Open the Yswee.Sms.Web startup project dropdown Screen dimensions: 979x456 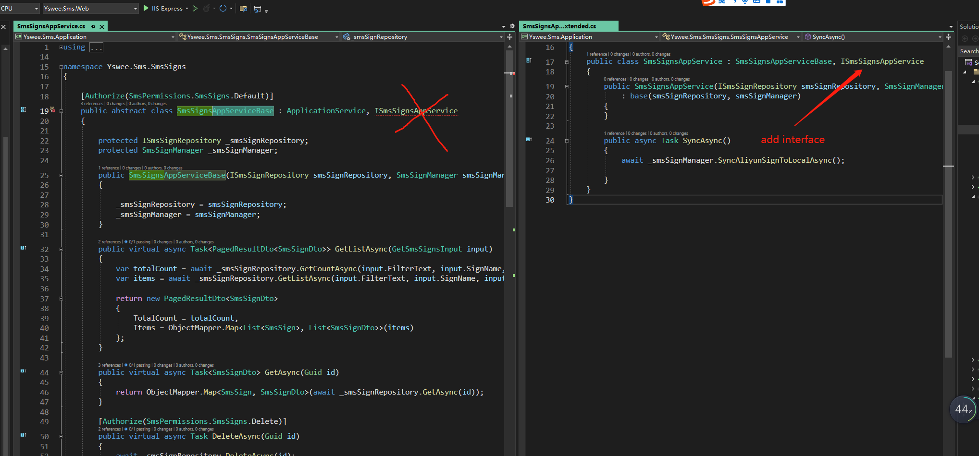(x=135, y=9)
